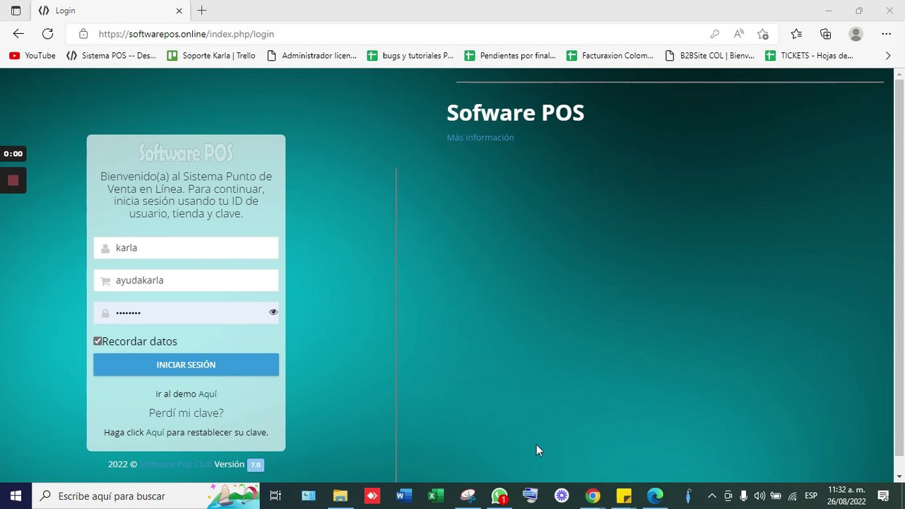Open the browser profile avatar

point(856,34)
